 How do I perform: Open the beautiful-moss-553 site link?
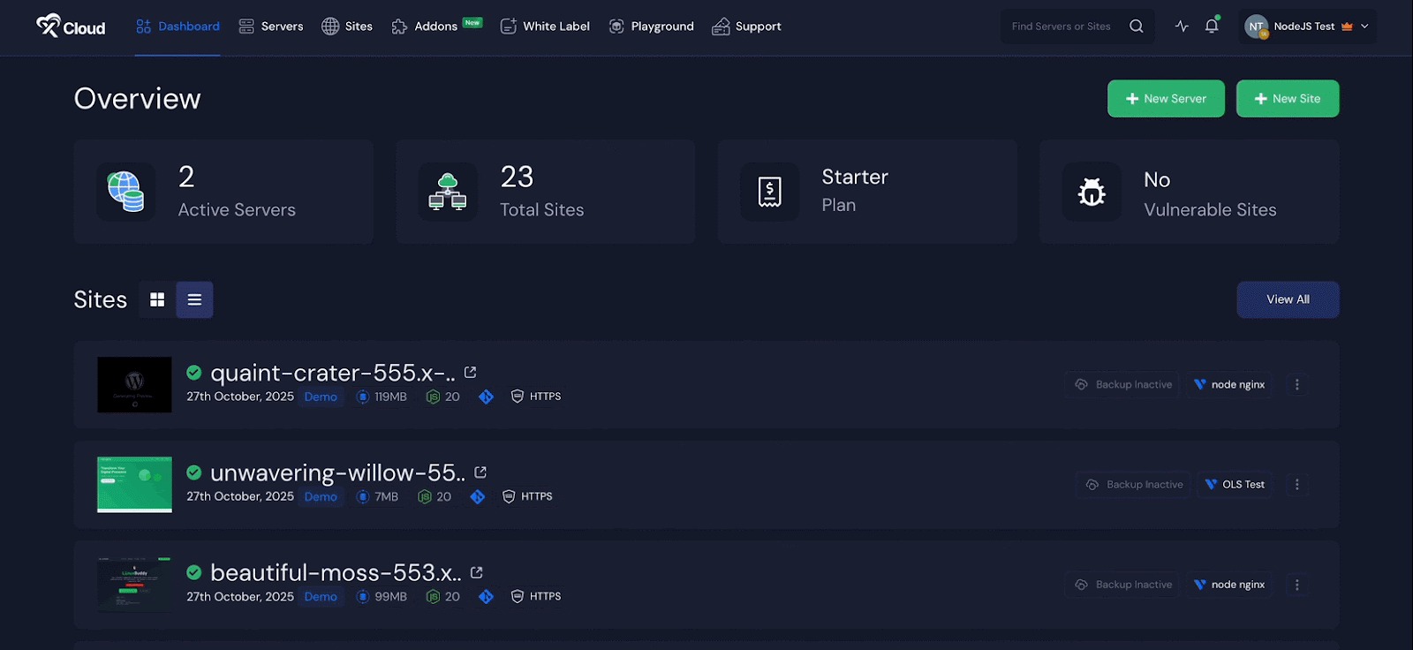336,572
